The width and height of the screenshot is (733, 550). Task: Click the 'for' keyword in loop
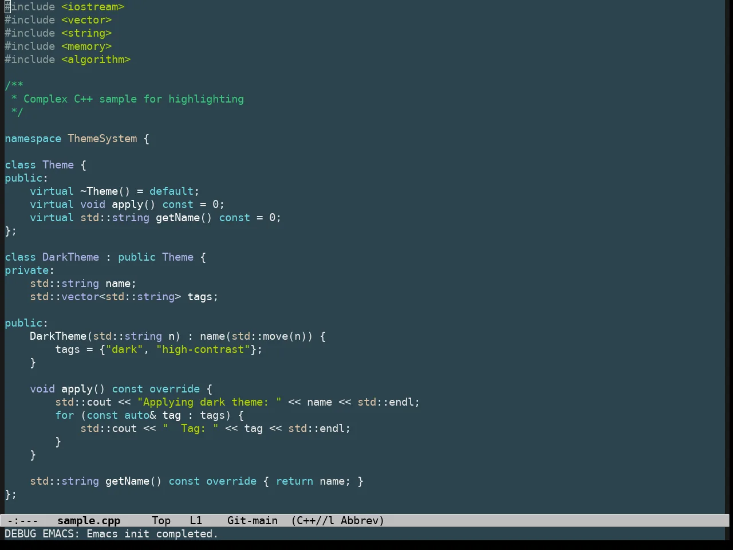tap(65, 415)
